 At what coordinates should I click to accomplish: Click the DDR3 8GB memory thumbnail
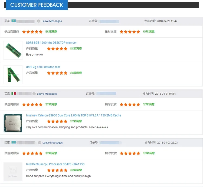click(13, 50)
